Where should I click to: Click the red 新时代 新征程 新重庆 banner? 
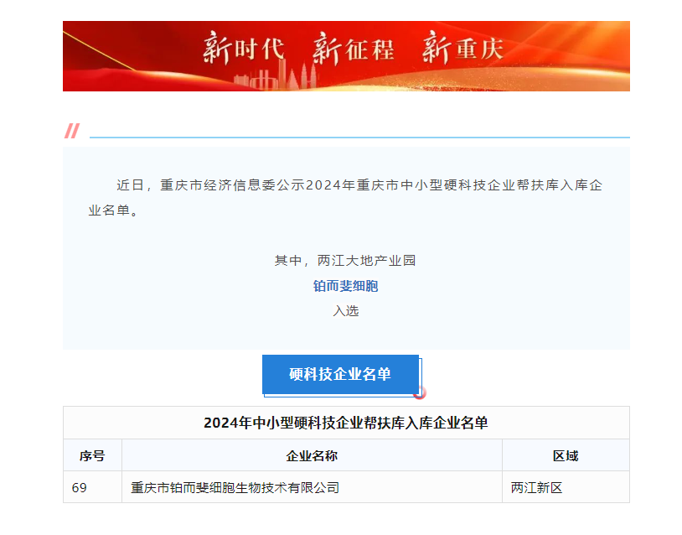(346, 56)
